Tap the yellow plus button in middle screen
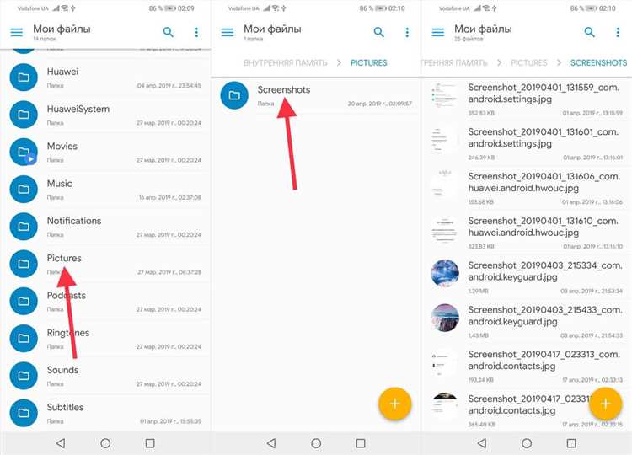The image size is (632, 455). [394, 404]
